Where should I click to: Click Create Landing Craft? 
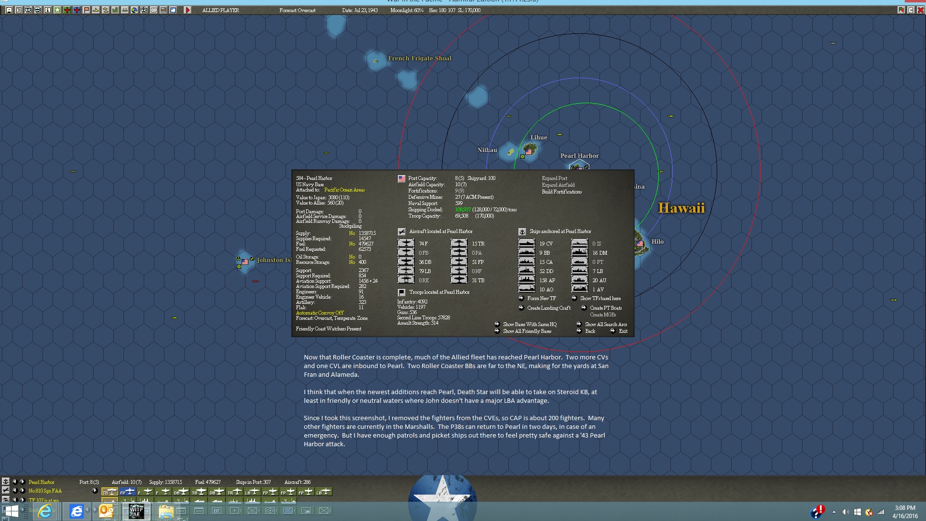[x=549, y=308]
